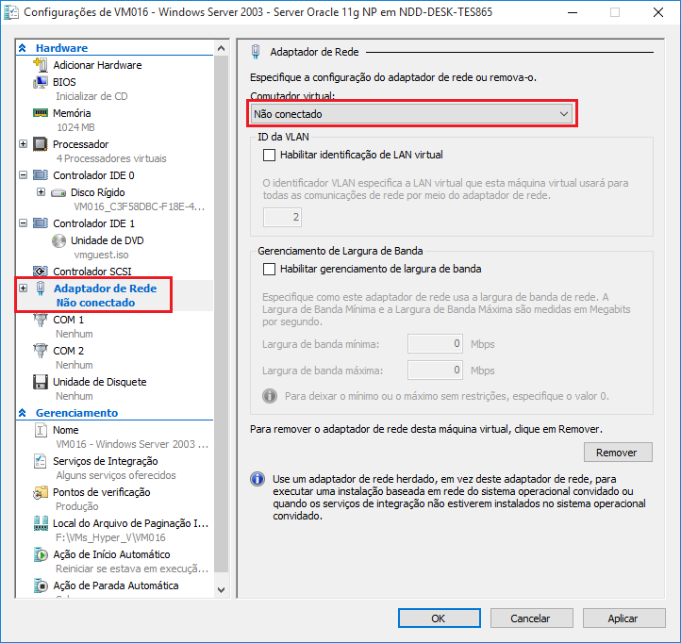Screen dimensions: 681x643
Task: Select the Pontos de verificação icon
Action: tap(40, 492)
